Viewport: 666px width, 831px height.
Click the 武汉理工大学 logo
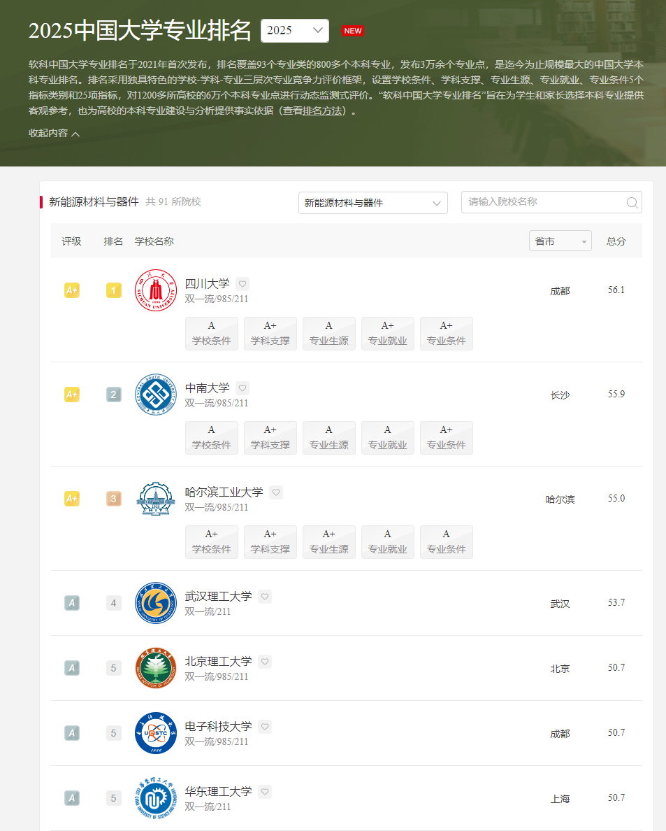pyautogui.click(x=156, y=602)
